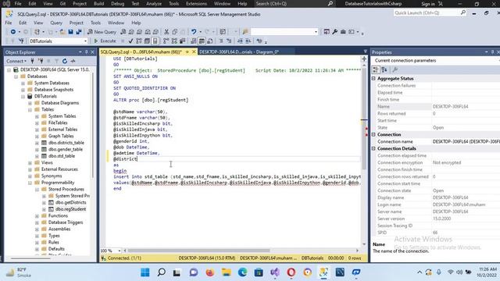Open the Query menu
The image size is (500, 281).
pos(56,23)
